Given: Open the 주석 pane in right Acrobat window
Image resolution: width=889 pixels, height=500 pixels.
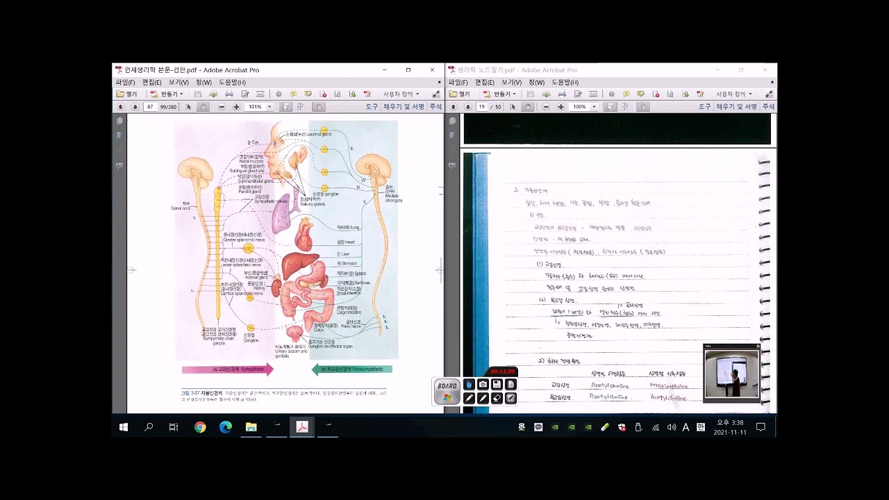Looking at the screenshot, I should pyautogui.click(x=768, y=107).
